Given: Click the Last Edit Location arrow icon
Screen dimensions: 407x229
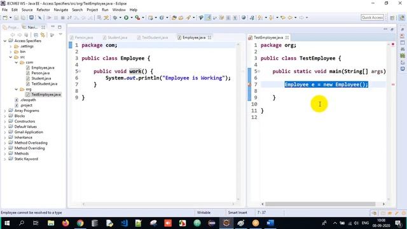Looking at the screenshot, I should [x=282, y=18].
